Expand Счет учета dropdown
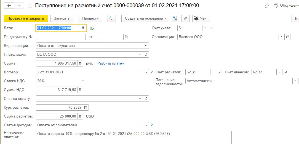The width and height of the screenshot is (299, 144). point(205,28)
